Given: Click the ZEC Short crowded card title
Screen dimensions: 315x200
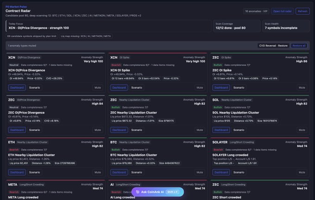Looking at the screenshot, I should point(227,197).
